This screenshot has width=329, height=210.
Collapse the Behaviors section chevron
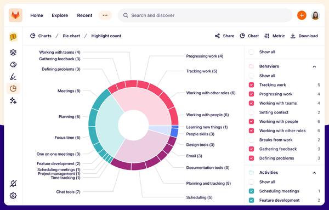314,66
